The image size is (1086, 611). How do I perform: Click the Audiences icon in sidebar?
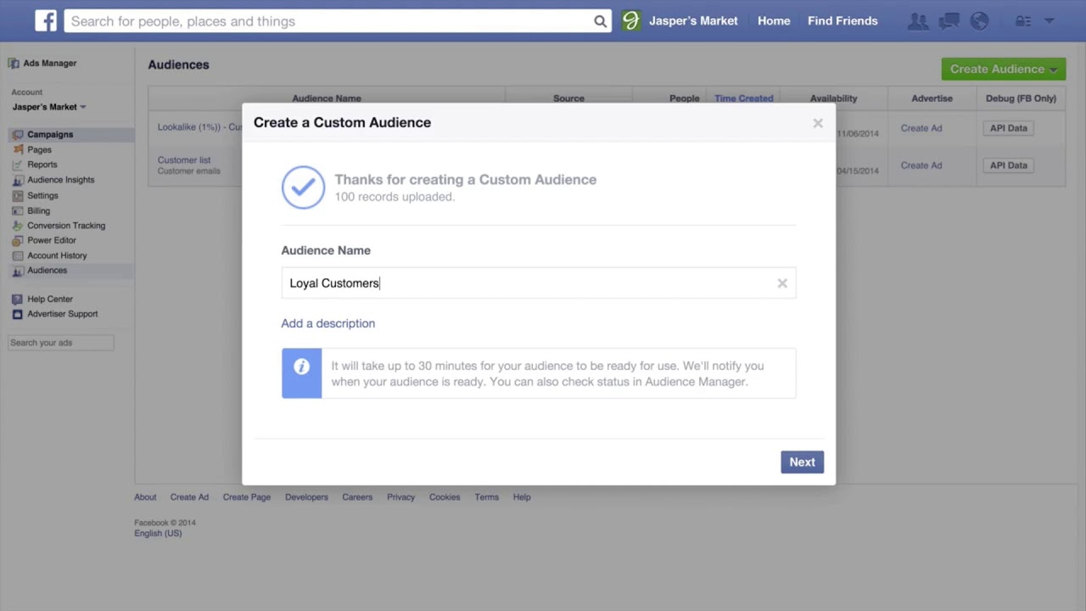(x=18, y=271)
